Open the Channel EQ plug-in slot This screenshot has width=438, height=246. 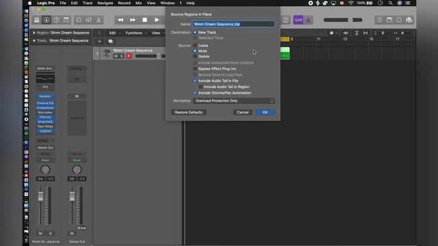pos(45,103)
